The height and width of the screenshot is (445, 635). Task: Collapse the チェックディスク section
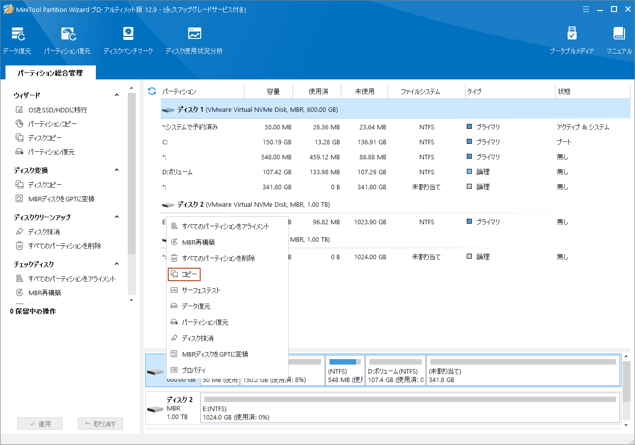pyautogui.click(x=116, y=264)
